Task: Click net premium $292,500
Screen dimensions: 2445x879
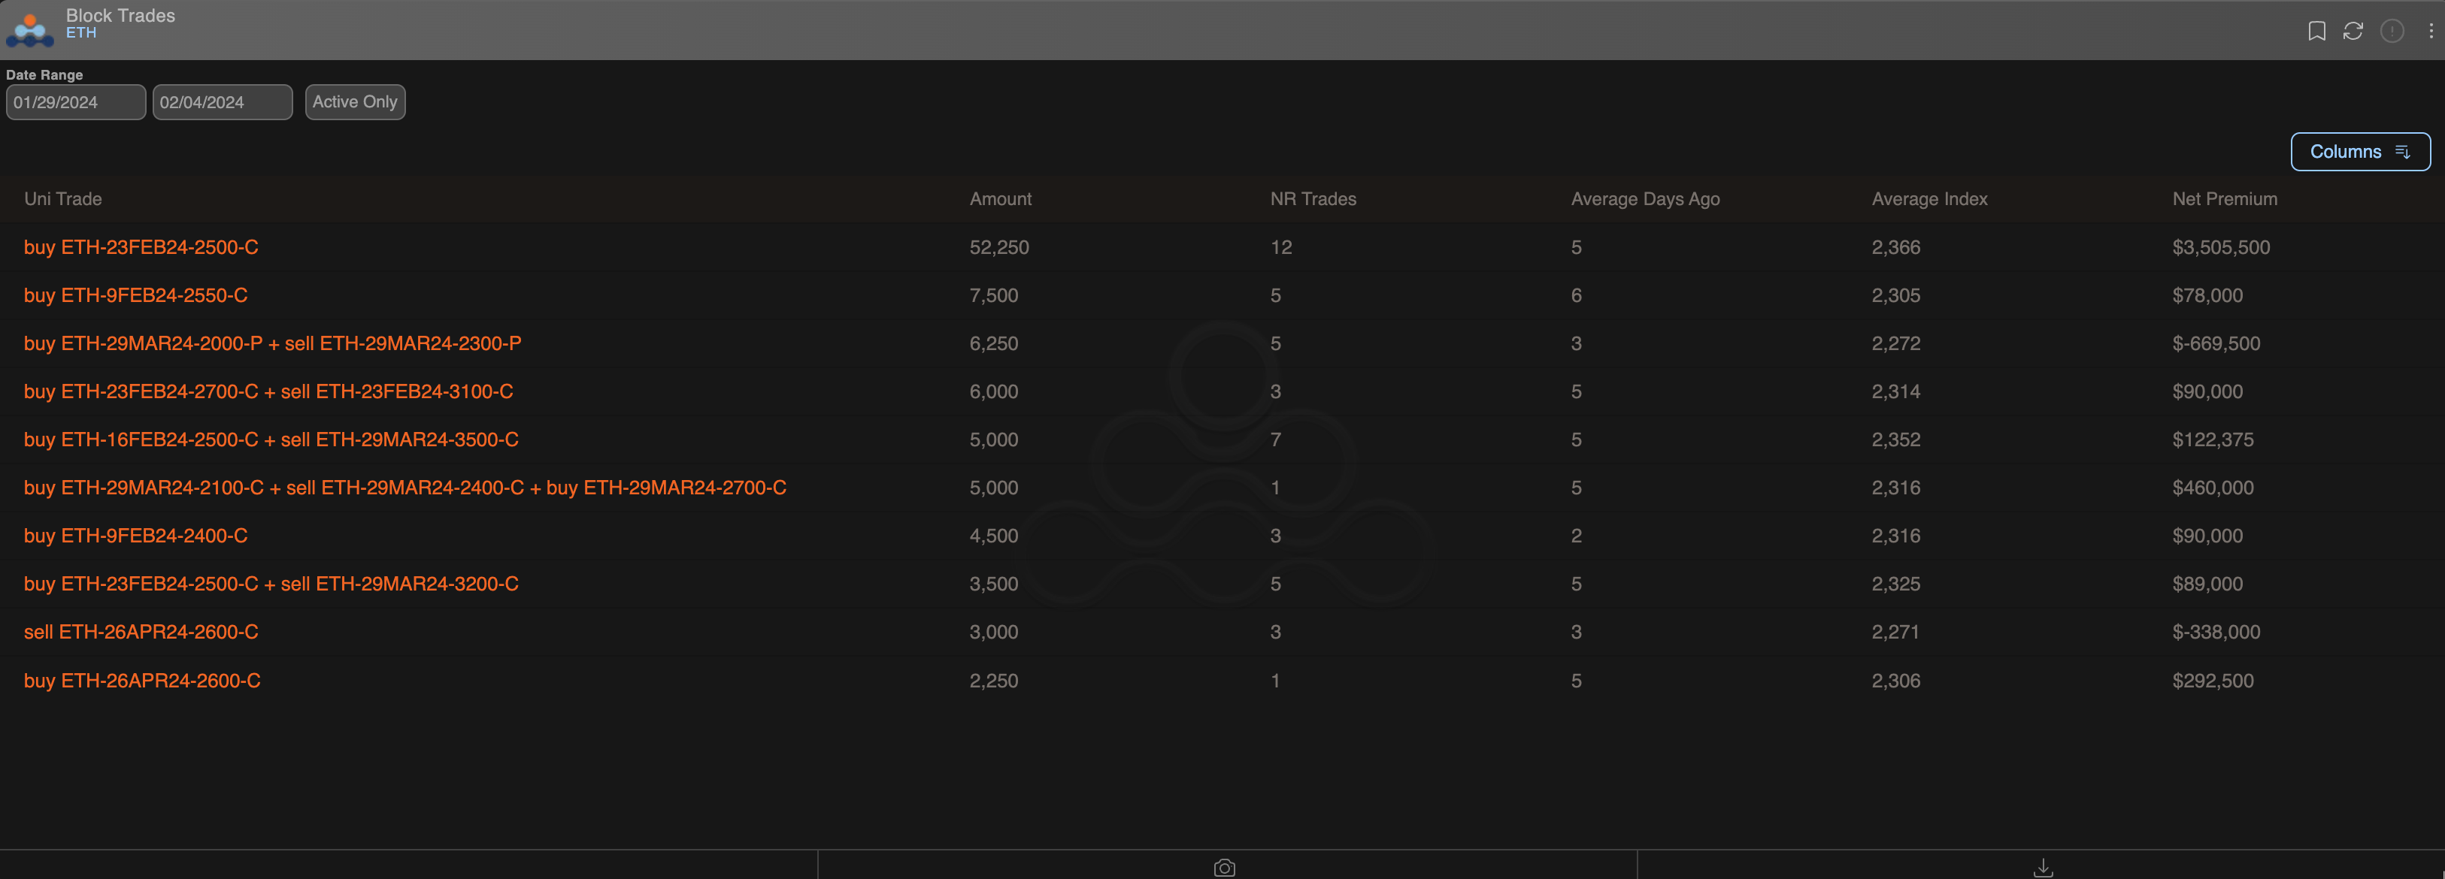Action: (x=2213, y=681)
